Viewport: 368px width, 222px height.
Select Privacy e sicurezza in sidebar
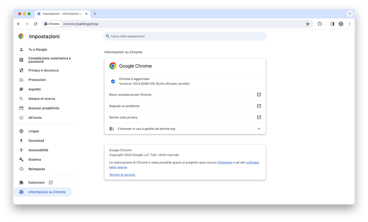click(x=43, y=70)
